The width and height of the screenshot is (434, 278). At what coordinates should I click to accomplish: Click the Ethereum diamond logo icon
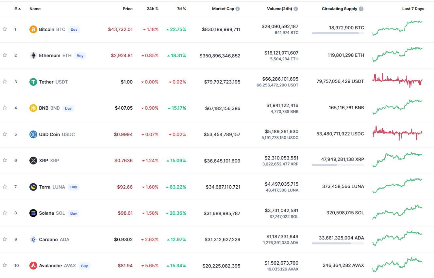33,55
